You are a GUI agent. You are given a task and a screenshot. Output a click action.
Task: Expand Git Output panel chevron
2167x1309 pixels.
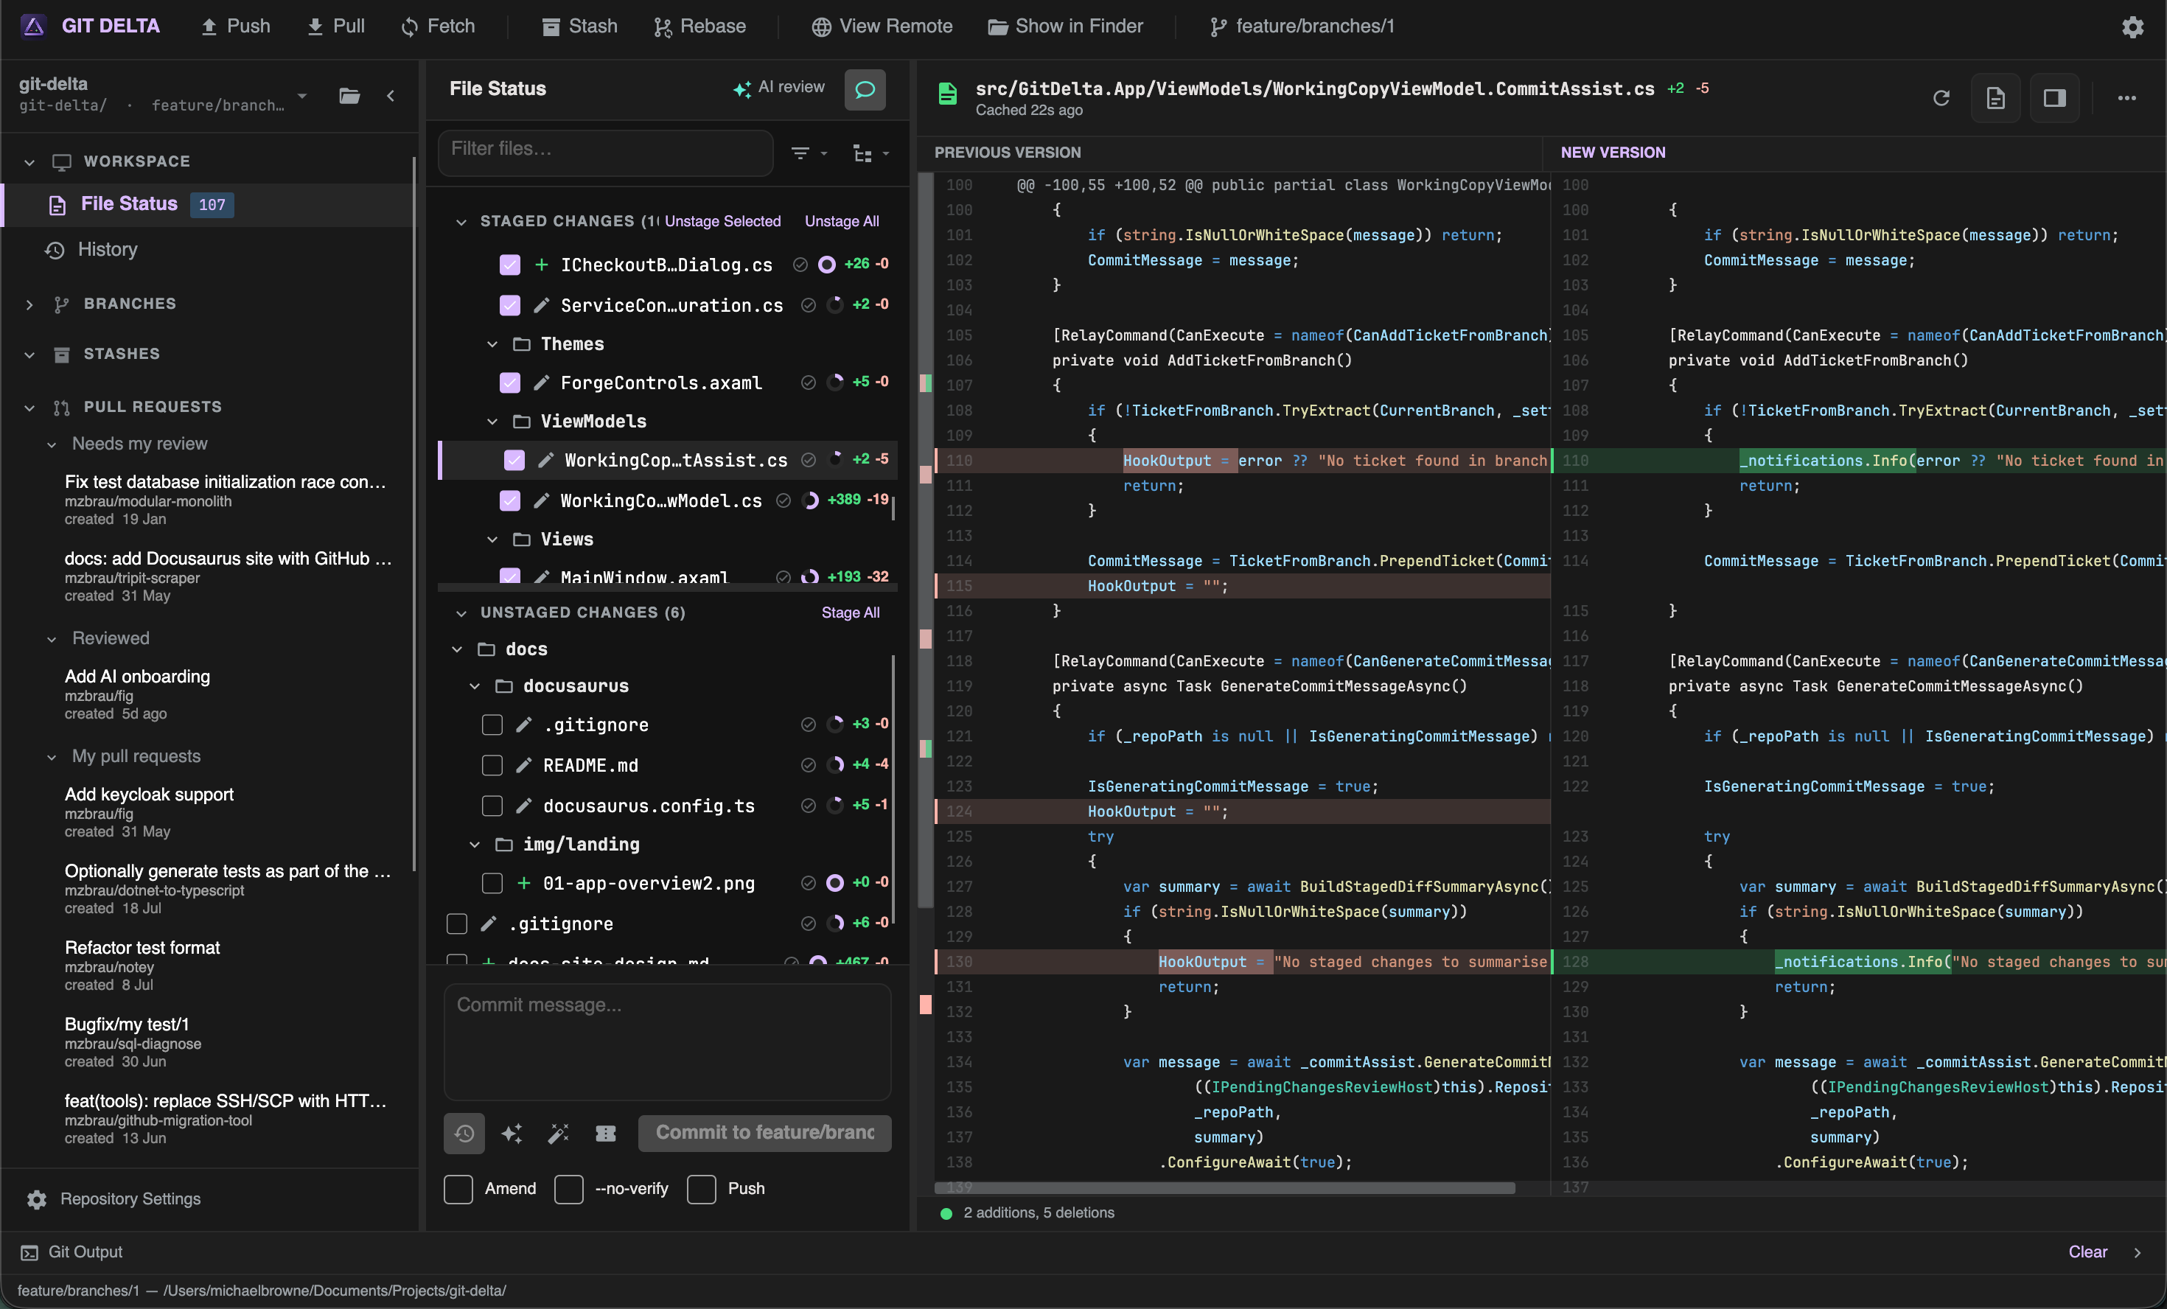pyautogui.click(x=2137, y=1253)
